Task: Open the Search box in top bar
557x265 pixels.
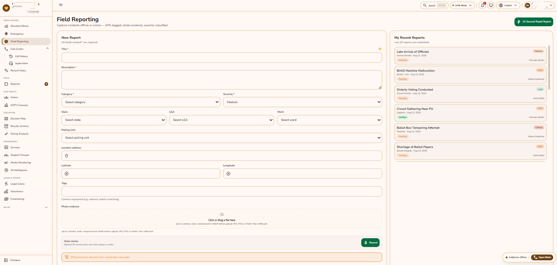Action: (434, 6)
